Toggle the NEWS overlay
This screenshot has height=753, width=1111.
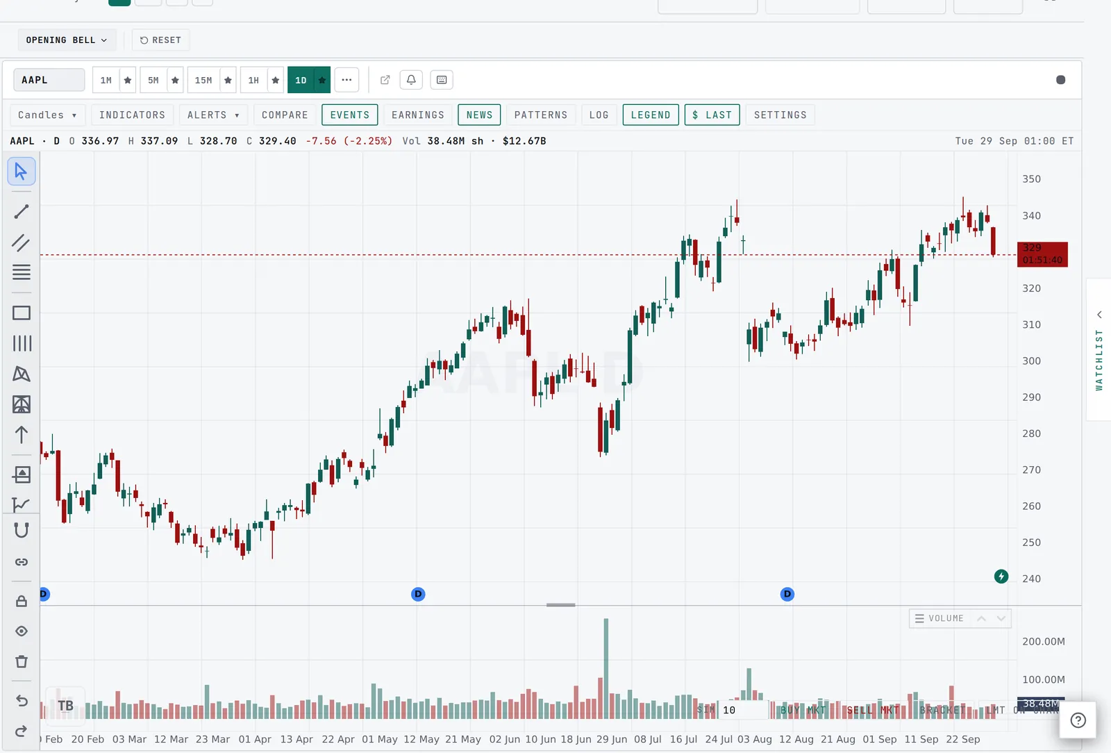coord(479,115)
